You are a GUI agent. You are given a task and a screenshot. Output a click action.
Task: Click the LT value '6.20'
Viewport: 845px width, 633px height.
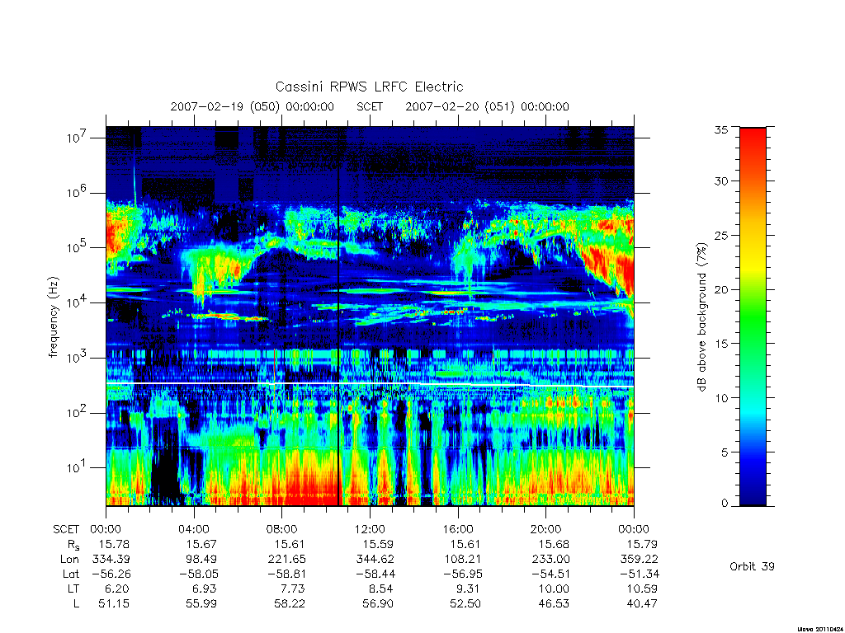(x=117, y=588)
